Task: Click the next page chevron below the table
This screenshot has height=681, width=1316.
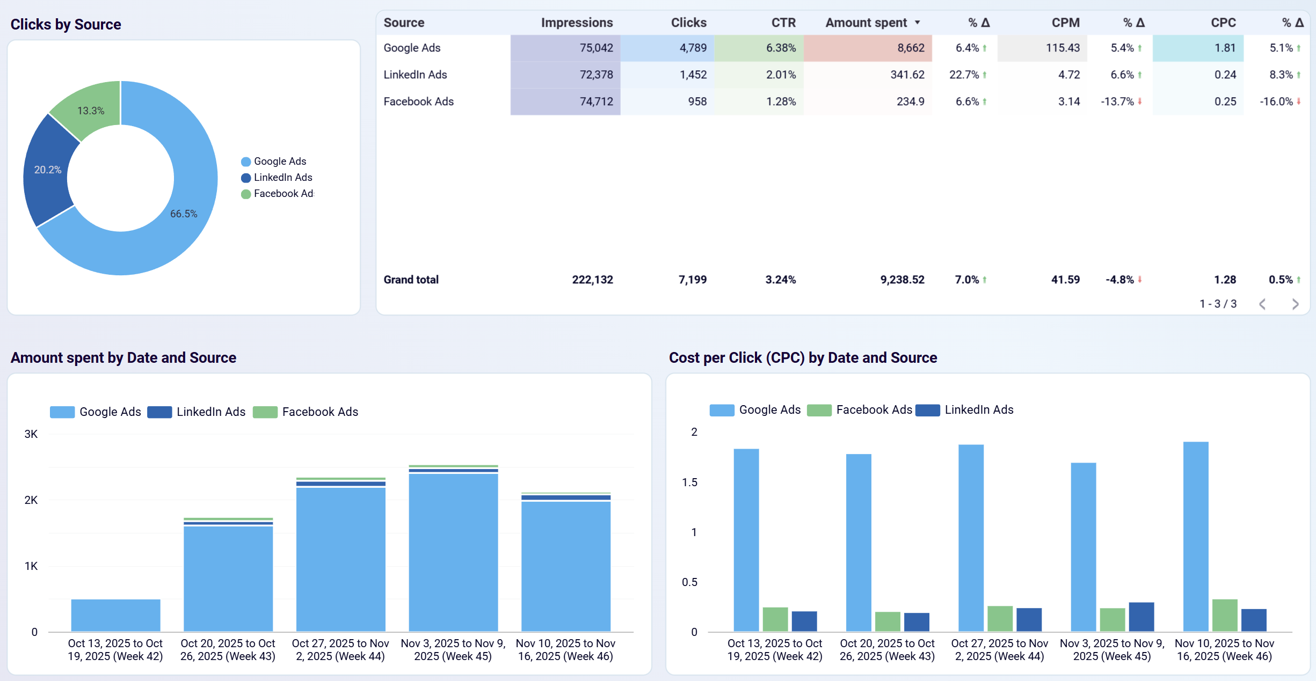Action: tap(1296, 304)
